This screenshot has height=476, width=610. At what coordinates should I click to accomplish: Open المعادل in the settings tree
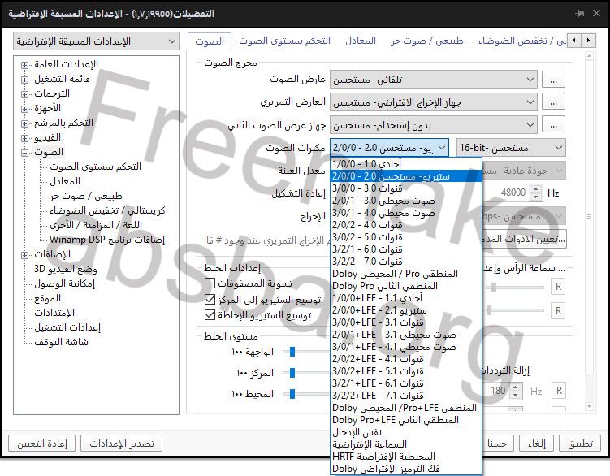pyautogui.click(x=65, y=181)
